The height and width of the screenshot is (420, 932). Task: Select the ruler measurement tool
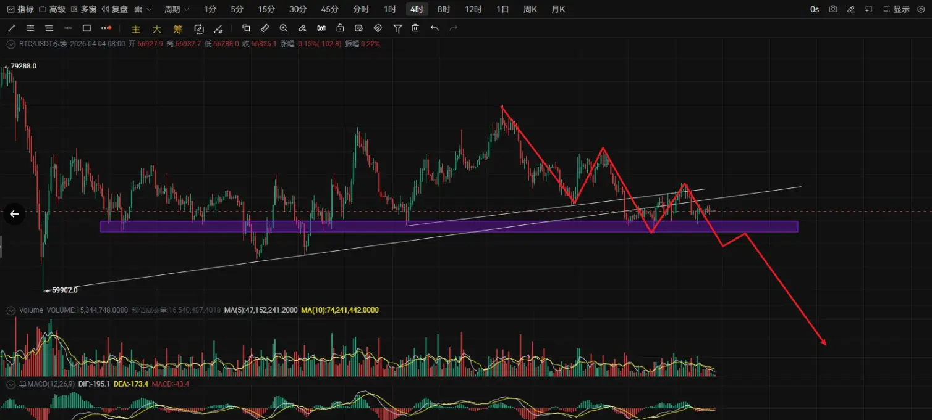(x=265, y=28)
